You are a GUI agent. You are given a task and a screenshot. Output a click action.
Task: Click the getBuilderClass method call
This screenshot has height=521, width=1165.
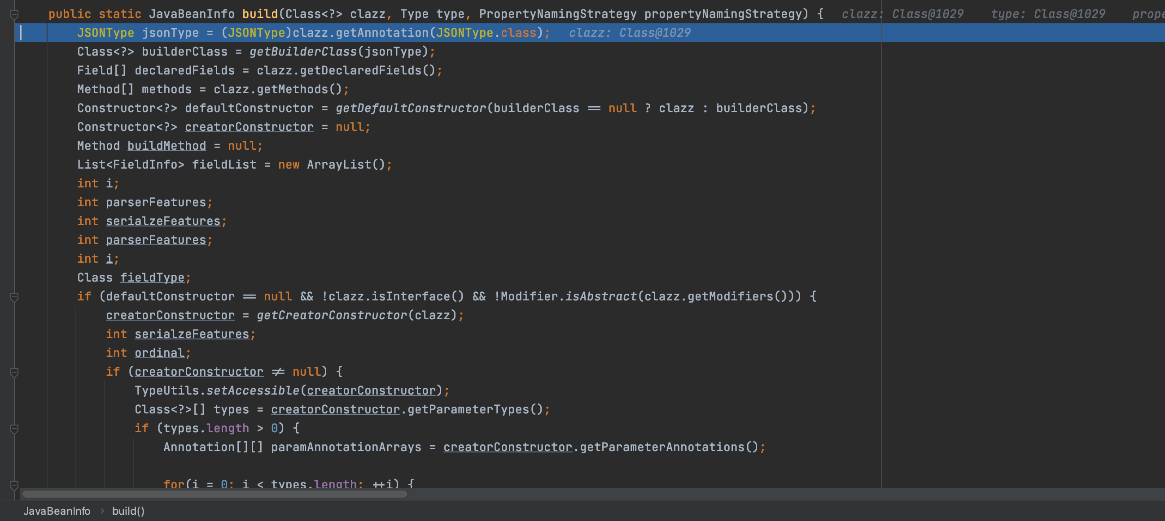coord(302,52)
